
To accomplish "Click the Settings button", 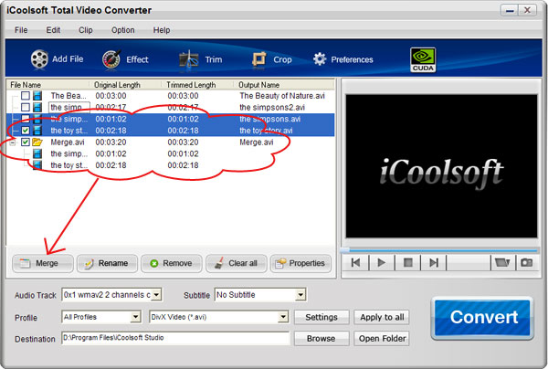I will 321,317.
